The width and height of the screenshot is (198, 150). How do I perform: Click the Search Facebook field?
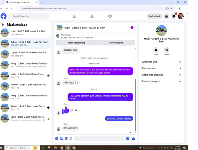click(x=29, y=16)
